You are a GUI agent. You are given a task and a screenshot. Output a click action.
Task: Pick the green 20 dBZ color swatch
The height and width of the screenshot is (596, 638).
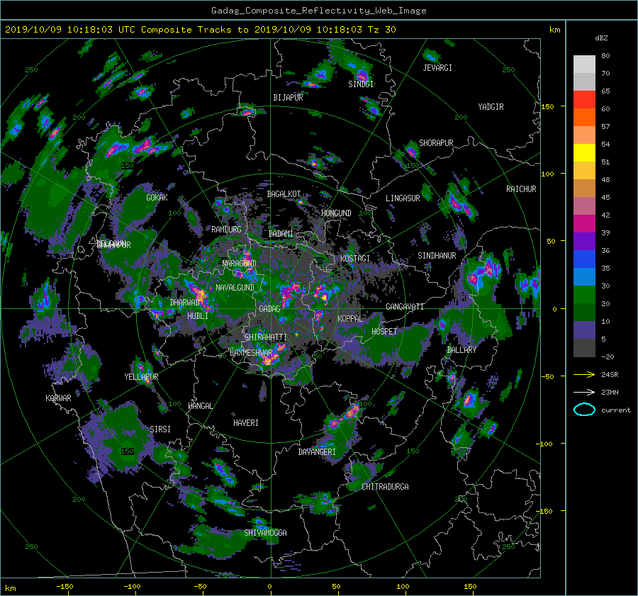584,295
